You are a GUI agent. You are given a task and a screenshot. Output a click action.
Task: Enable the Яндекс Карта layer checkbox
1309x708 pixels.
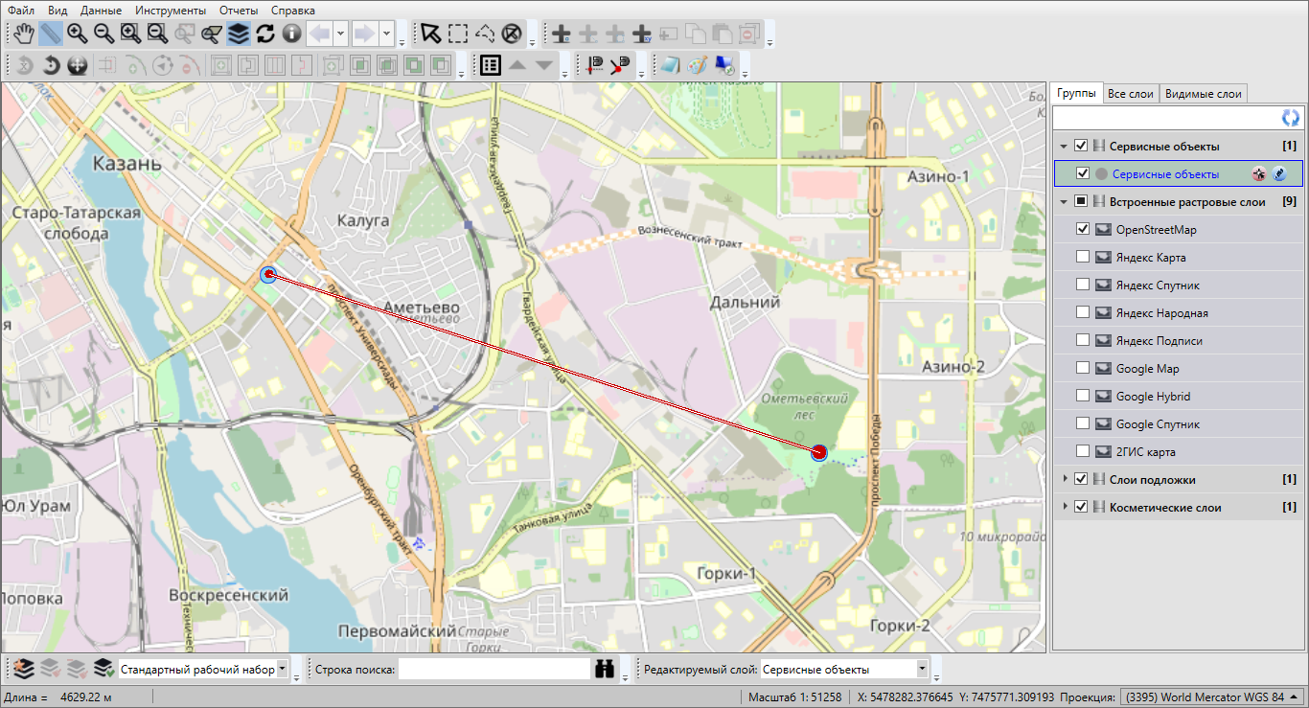pos(1082,258)
